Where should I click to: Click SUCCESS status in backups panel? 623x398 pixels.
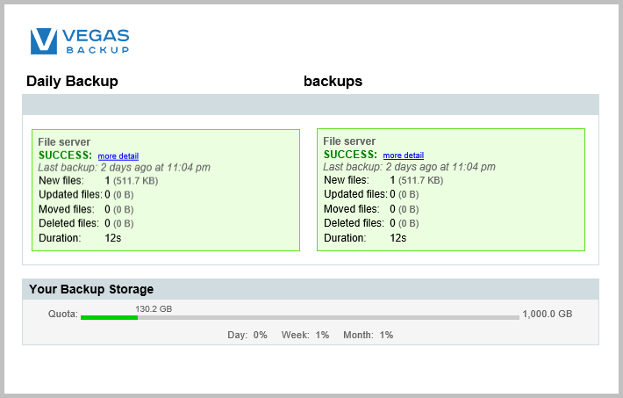[350, 155]
